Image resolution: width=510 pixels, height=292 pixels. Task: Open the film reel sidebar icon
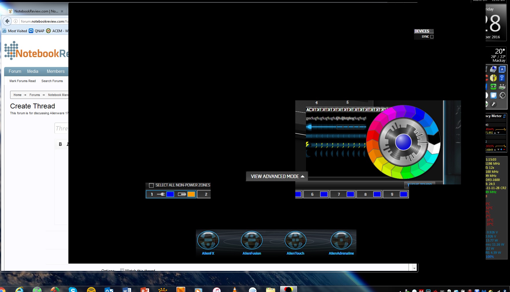502,95
